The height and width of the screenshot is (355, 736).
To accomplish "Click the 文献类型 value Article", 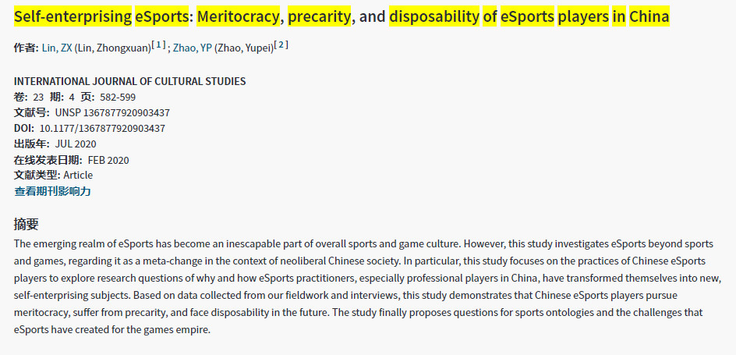I will tap(78, 175).
